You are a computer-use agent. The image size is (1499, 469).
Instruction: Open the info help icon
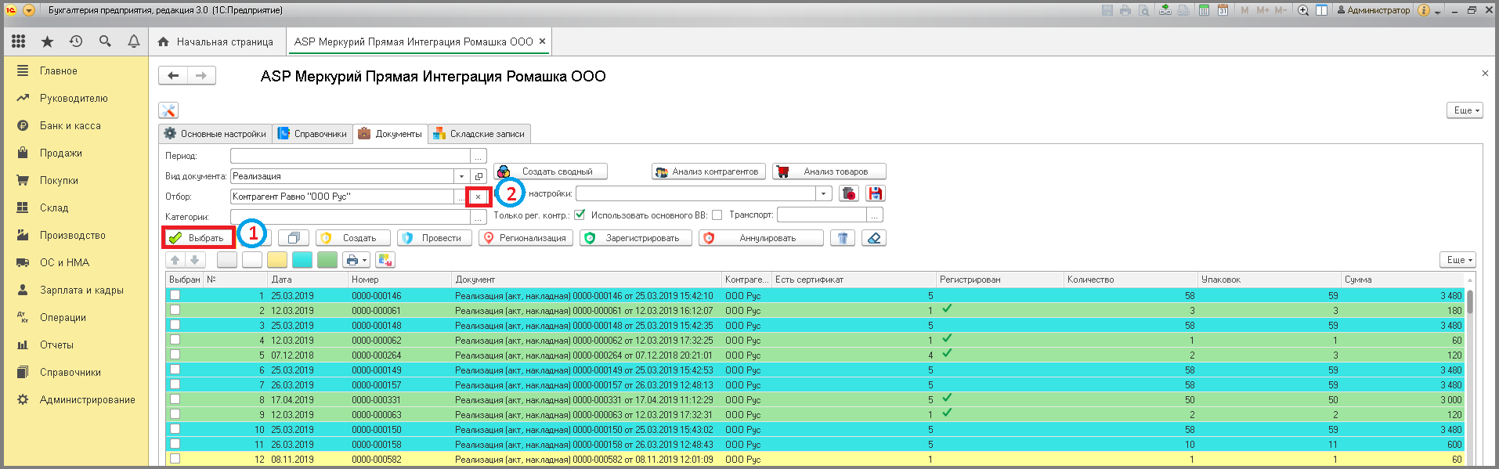tap(1425, 10)
